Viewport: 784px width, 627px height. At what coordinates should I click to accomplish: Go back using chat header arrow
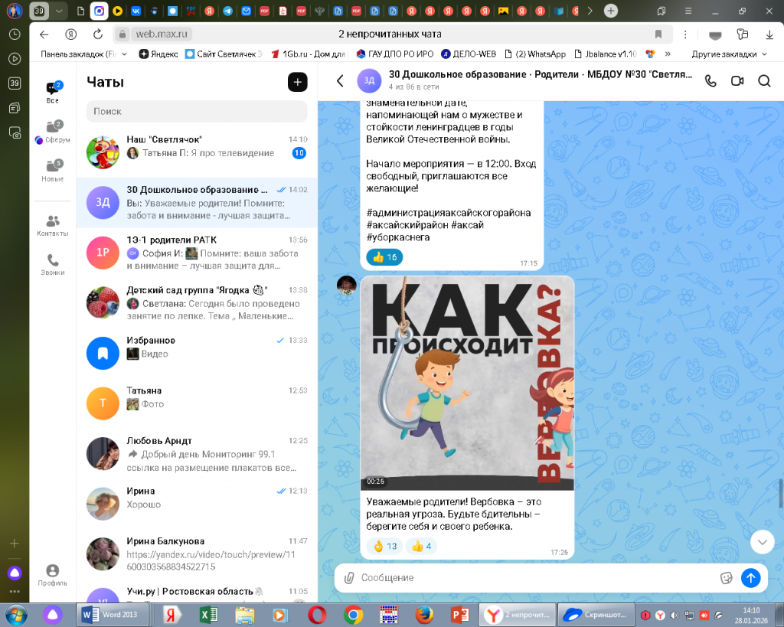(x=341, y=81)
